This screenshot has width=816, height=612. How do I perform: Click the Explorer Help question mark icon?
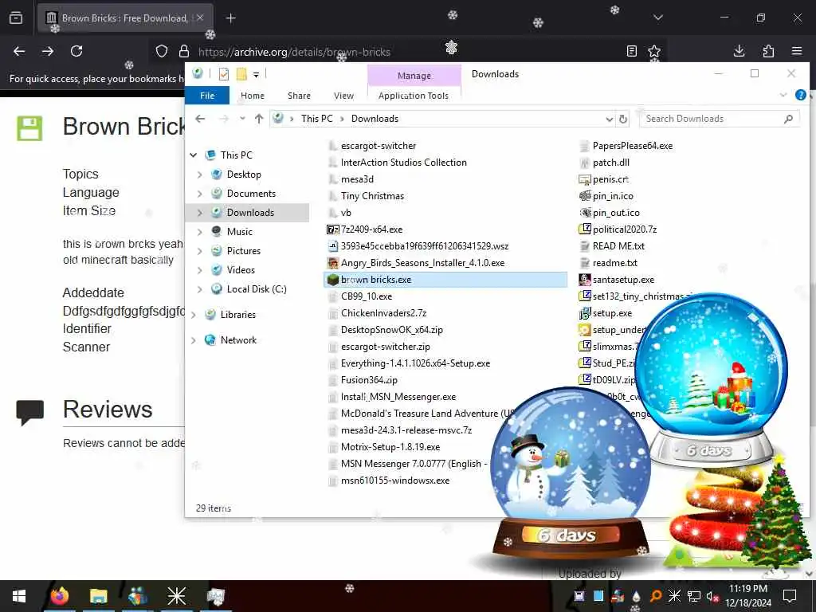pyautogui.click(x=800, y=95)
